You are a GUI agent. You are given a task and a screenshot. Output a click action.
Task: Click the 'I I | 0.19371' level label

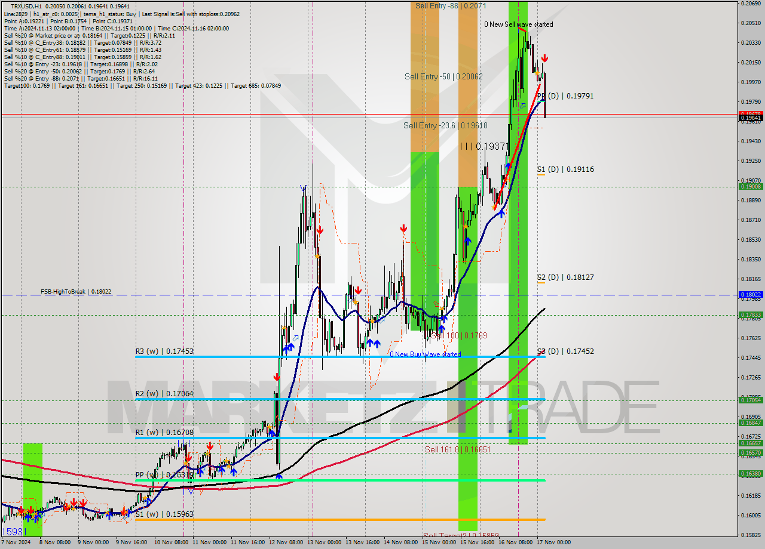[485, 146]
